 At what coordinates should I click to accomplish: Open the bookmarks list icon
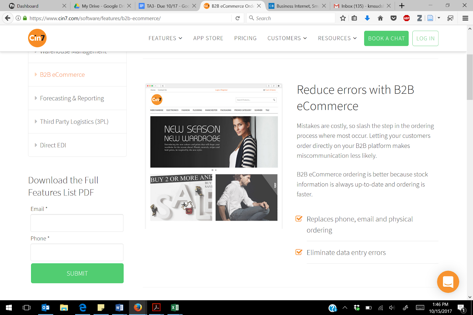(x=354, y=18)
